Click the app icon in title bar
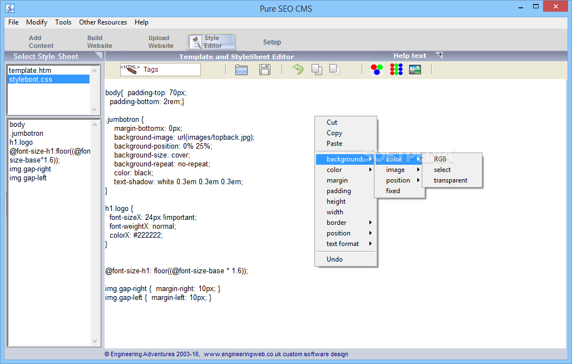Screen dimensions: 572x364 click(x=10, y=8)
